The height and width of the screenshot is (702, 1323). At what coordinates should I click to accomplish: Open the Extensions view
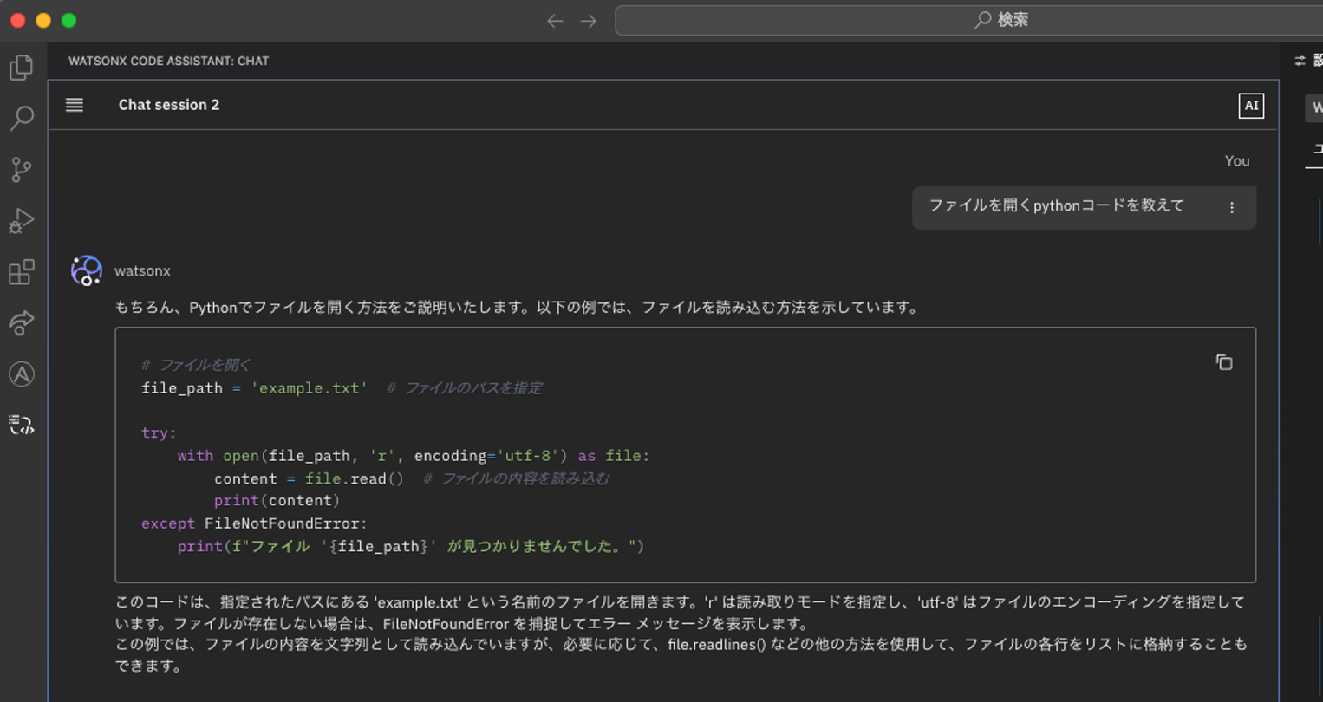click(22, 272)
